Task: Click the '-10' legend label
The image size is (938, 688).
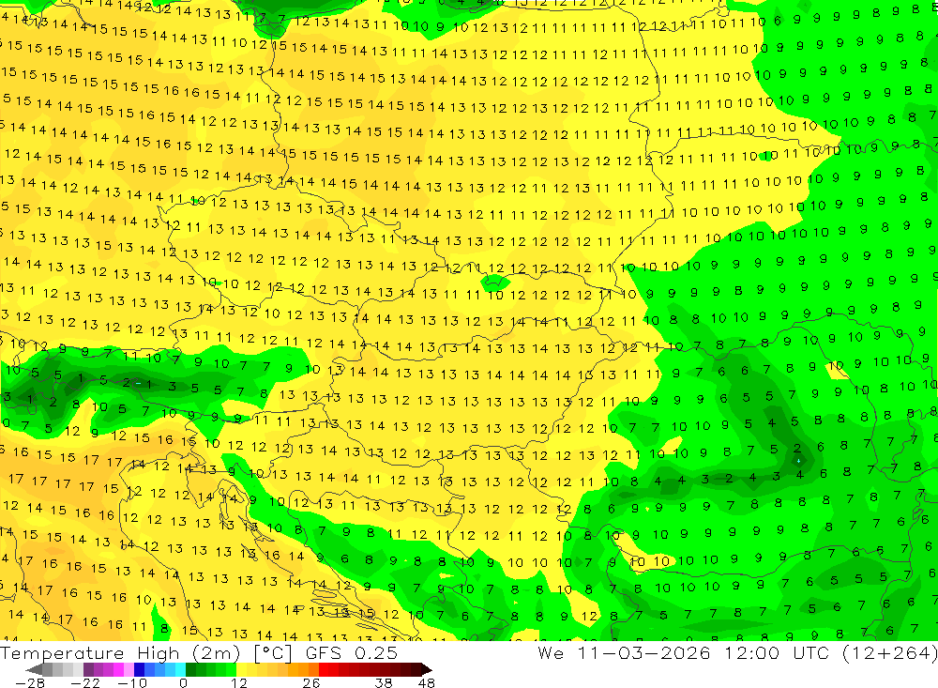Action: pos(132,683)
